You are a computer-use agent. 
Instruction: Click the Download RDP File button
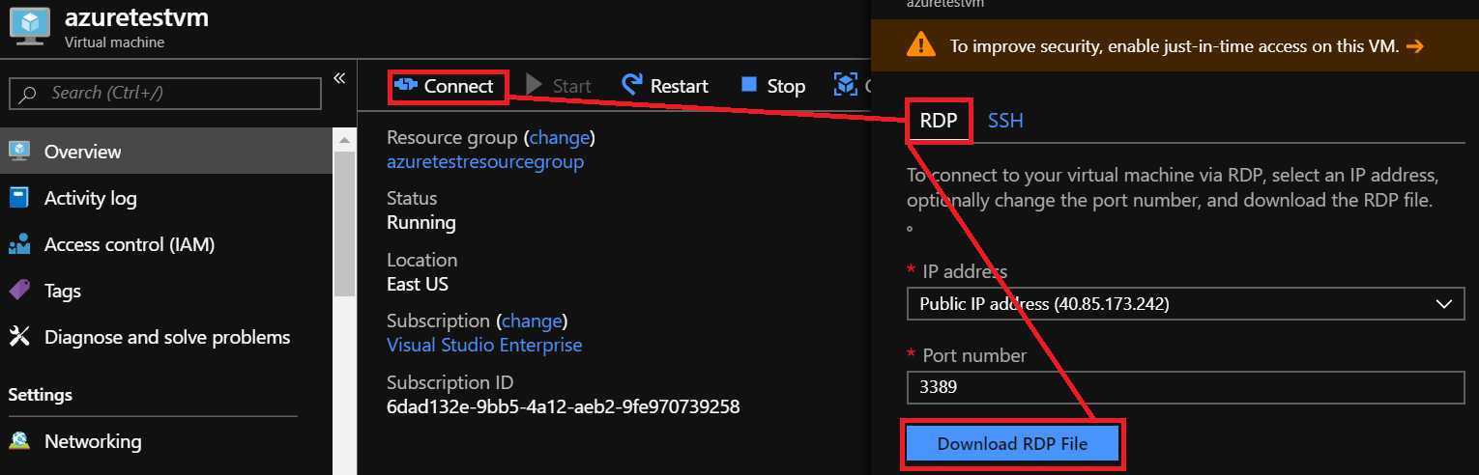coord(1012,444)
